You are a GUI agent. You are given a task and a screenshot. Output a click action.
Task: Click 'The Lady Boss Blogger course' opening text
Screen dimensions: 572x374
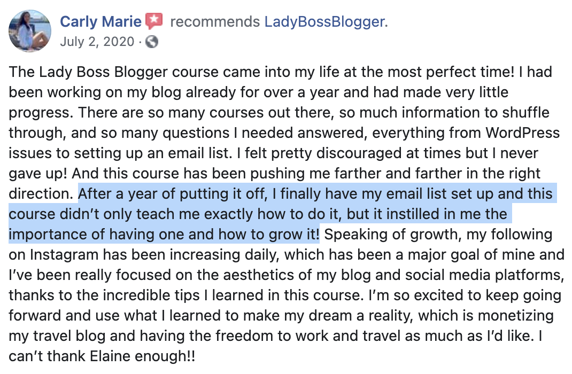pos(114,72)
